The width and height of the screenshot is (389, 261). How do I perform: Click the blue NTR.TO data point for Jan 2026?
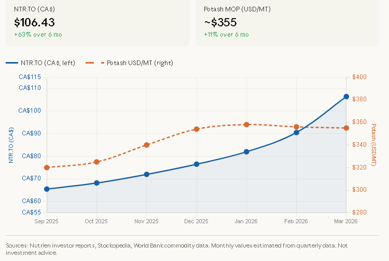[x=246, y=152]
